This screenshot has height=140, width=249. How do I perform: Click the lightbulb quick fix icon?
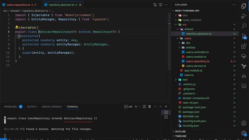(17, 27)
